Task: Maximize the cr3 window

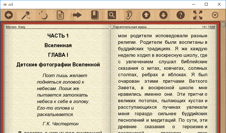Action: tap(206, 4)
